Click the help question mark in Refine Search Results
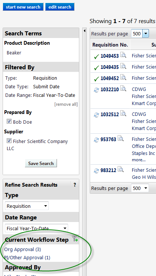The image size is (156, 276). (75, 185)
